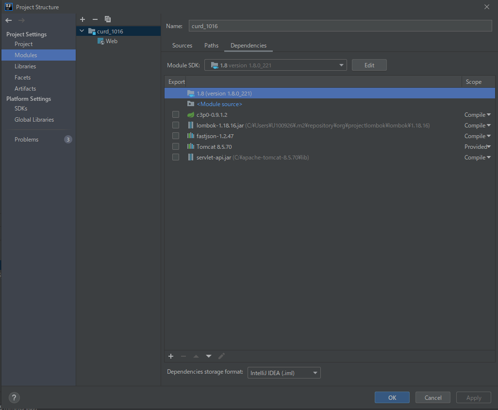Add a dependency with bottom plus icon
The height and width of the screenshot is (410, 498).
(x=171, y=356)
